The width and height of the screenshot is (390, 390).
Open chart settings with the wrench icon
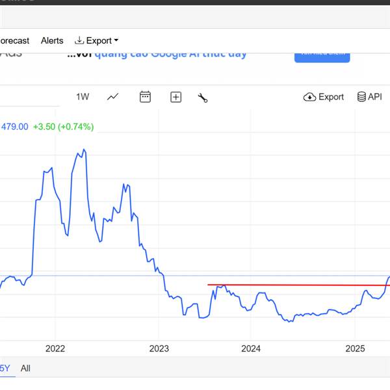point(203,97)
